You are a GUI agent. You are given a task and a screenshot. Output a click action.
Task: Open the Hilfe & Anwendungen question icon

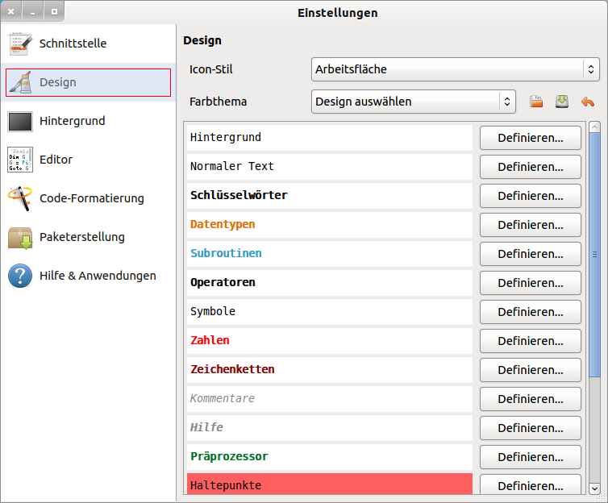(20, 276)
